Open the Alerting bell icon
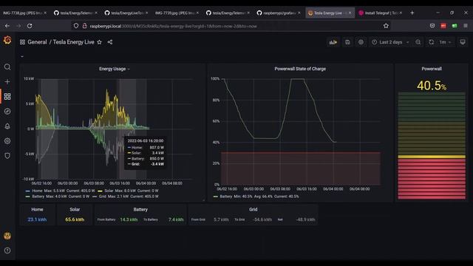Viewport: 473px width, 266px height. point(7,126)
